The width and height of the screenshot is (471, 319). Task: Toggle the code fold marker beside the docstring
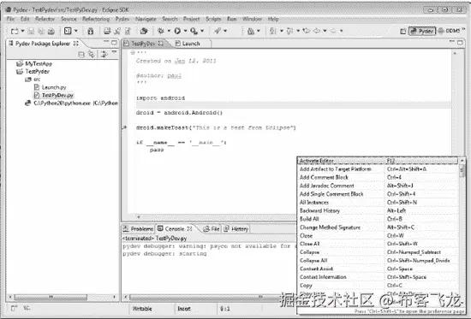133,52
